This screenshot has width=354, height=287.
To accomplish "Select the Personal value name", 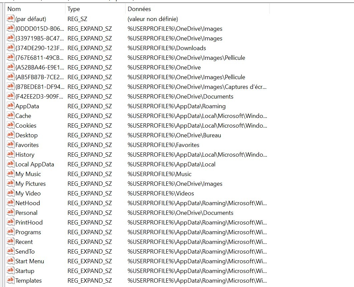I will 26,213.
